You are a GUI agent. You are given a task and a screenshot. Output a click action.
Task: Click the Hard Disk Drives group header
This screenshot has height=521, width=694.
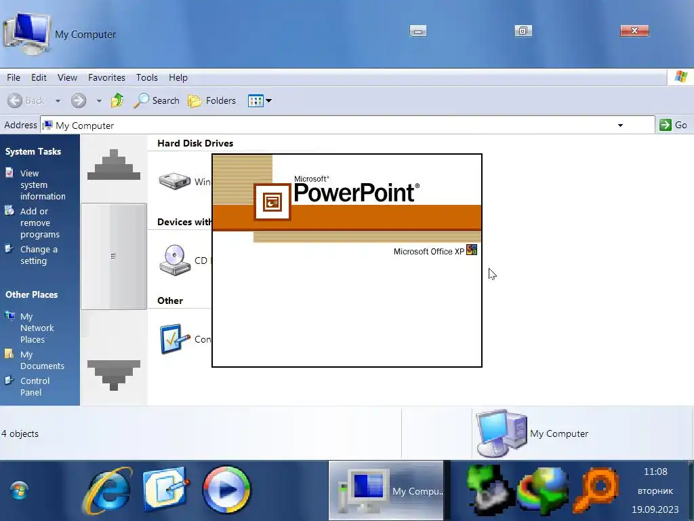195,143
